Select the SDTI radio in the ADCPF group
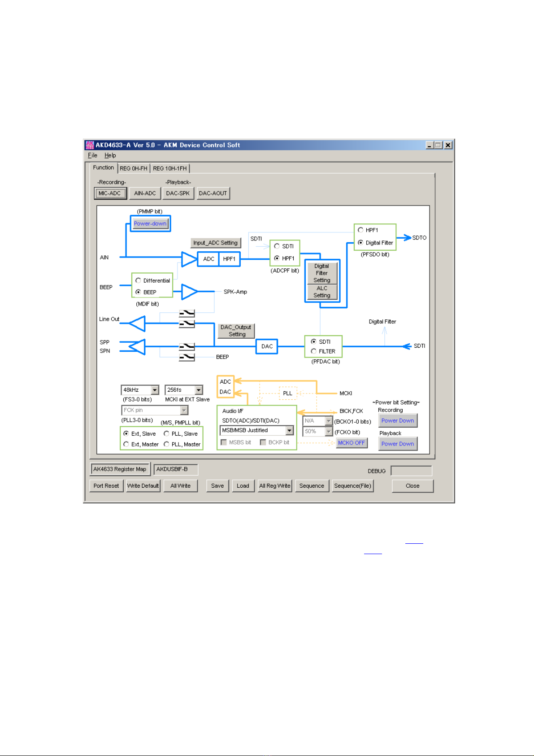The image size is (534, 756). coord(277,246)
